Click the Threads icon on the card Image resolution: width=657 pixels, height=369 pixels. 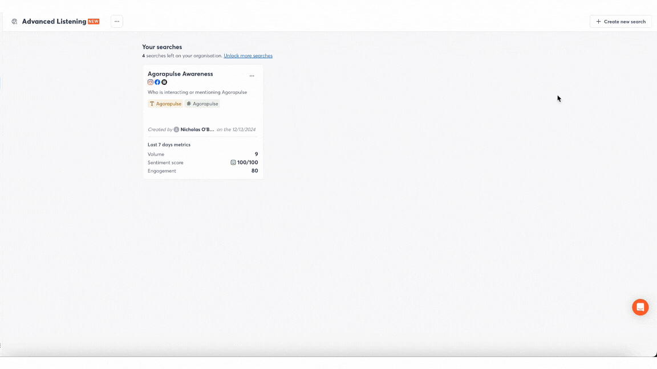tap(164, 83)
